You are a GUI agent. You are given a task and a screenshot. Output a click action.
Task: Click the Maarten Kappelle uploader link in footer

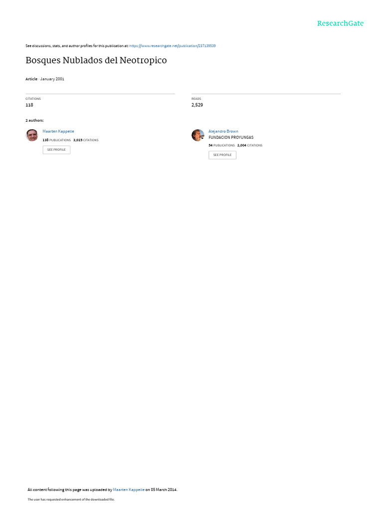pyautogui.click(x=129, y=490)
